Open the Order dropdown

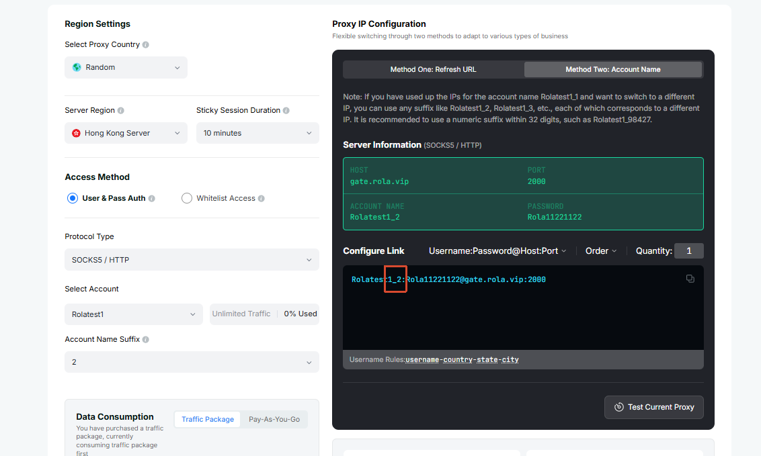(x=601, y=251)
